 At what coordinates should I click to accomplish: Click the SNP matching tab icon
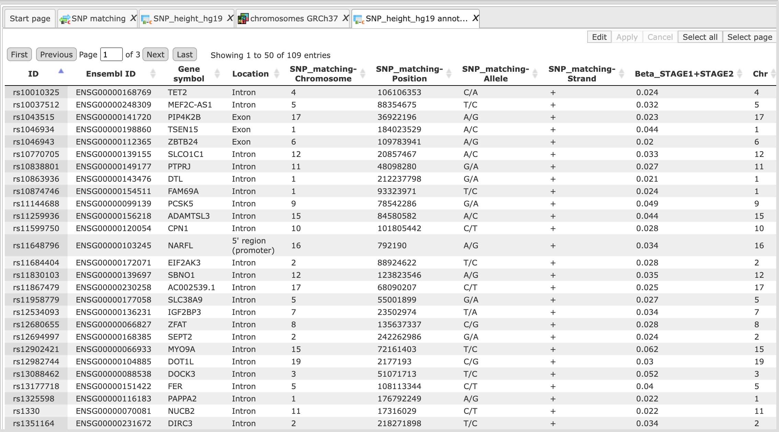click(x=65, y=19)
